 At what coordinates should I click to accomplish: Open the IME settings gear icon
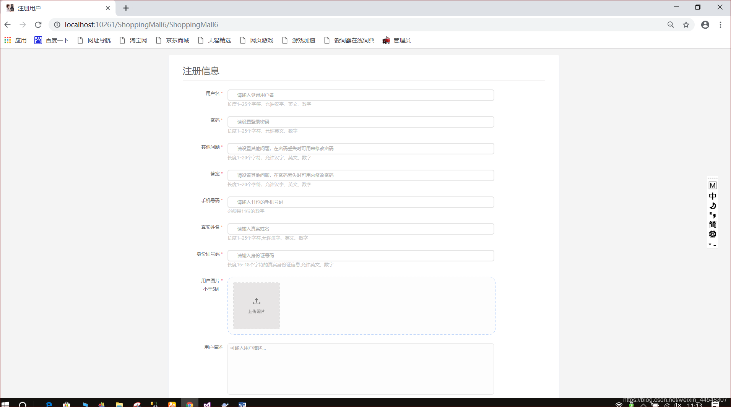point(713,234)
